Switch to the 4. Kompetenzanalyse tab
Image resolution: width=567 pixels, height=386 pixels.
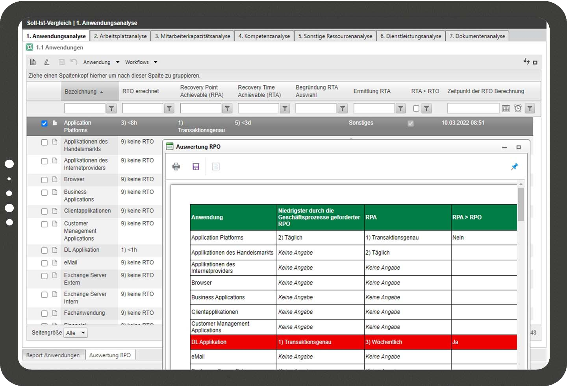[264, 35]
